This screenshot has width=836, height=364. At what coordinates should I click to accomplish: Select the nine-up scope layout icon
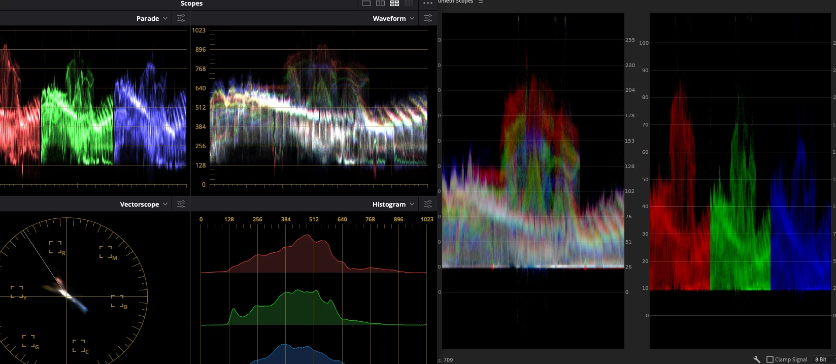[409, 4]
